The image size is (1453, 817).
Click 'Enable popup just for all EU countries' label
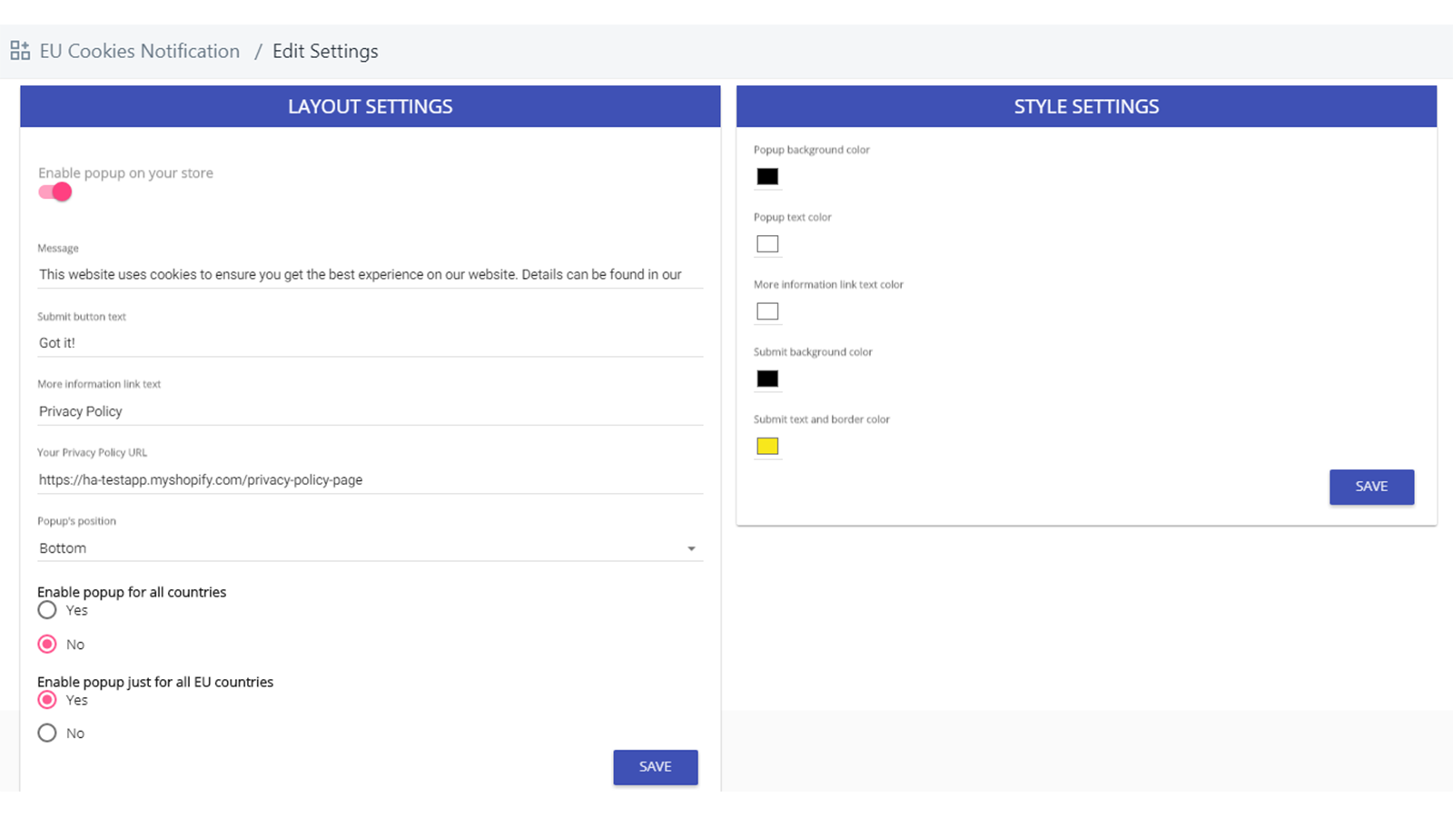[155, 682]
